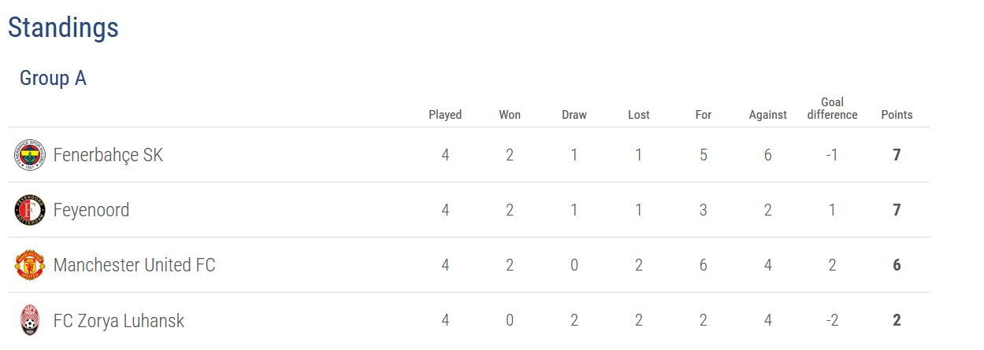Open the FC Zorya Luhansk team link
This screenshot has width=984, height=350.
[x=119, y=320]
